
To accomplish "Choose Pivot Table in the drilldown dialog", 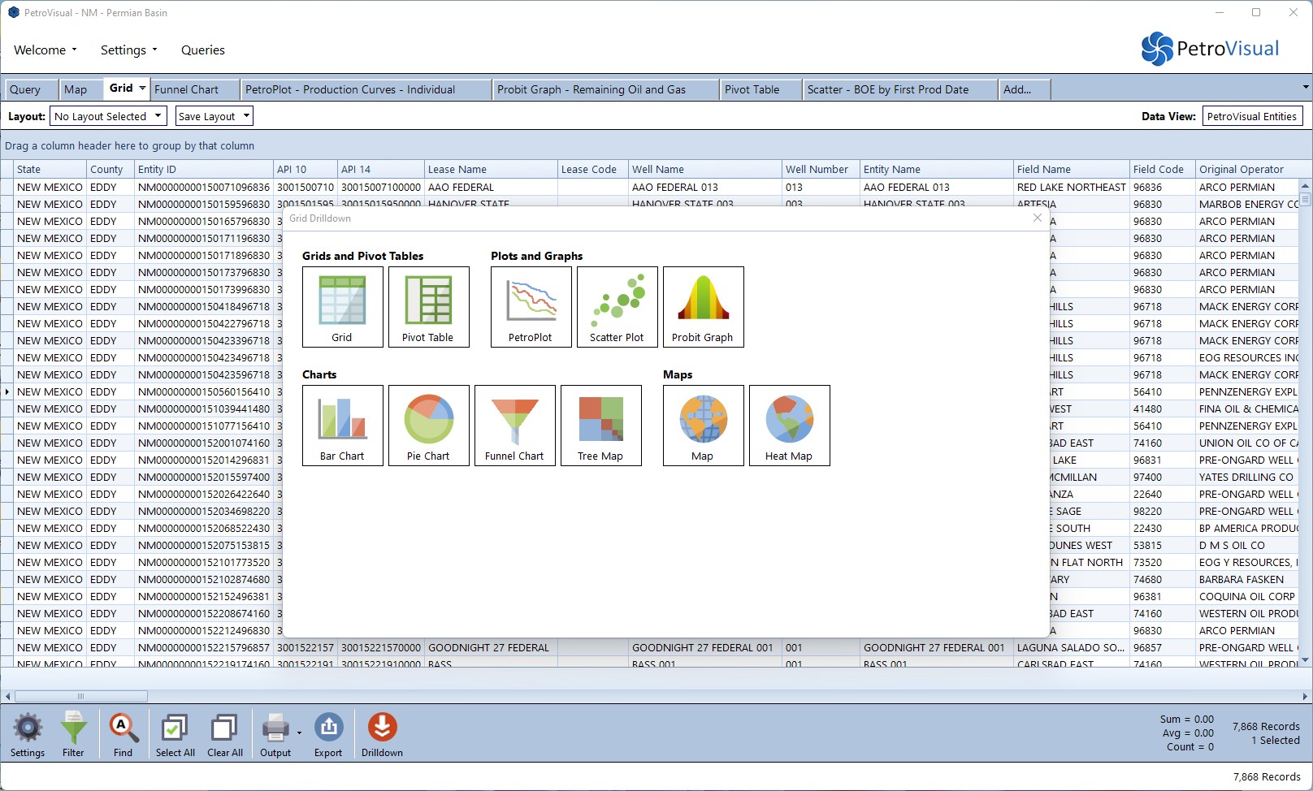I will 428,307.
